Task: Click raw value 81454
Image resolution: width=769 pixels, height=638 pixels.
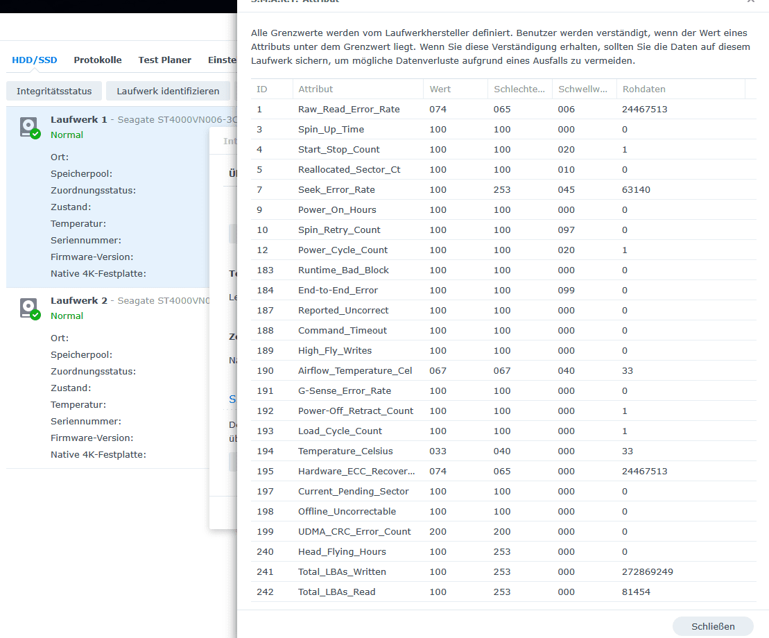Action: pyautogui.click(x=636, y=592)
